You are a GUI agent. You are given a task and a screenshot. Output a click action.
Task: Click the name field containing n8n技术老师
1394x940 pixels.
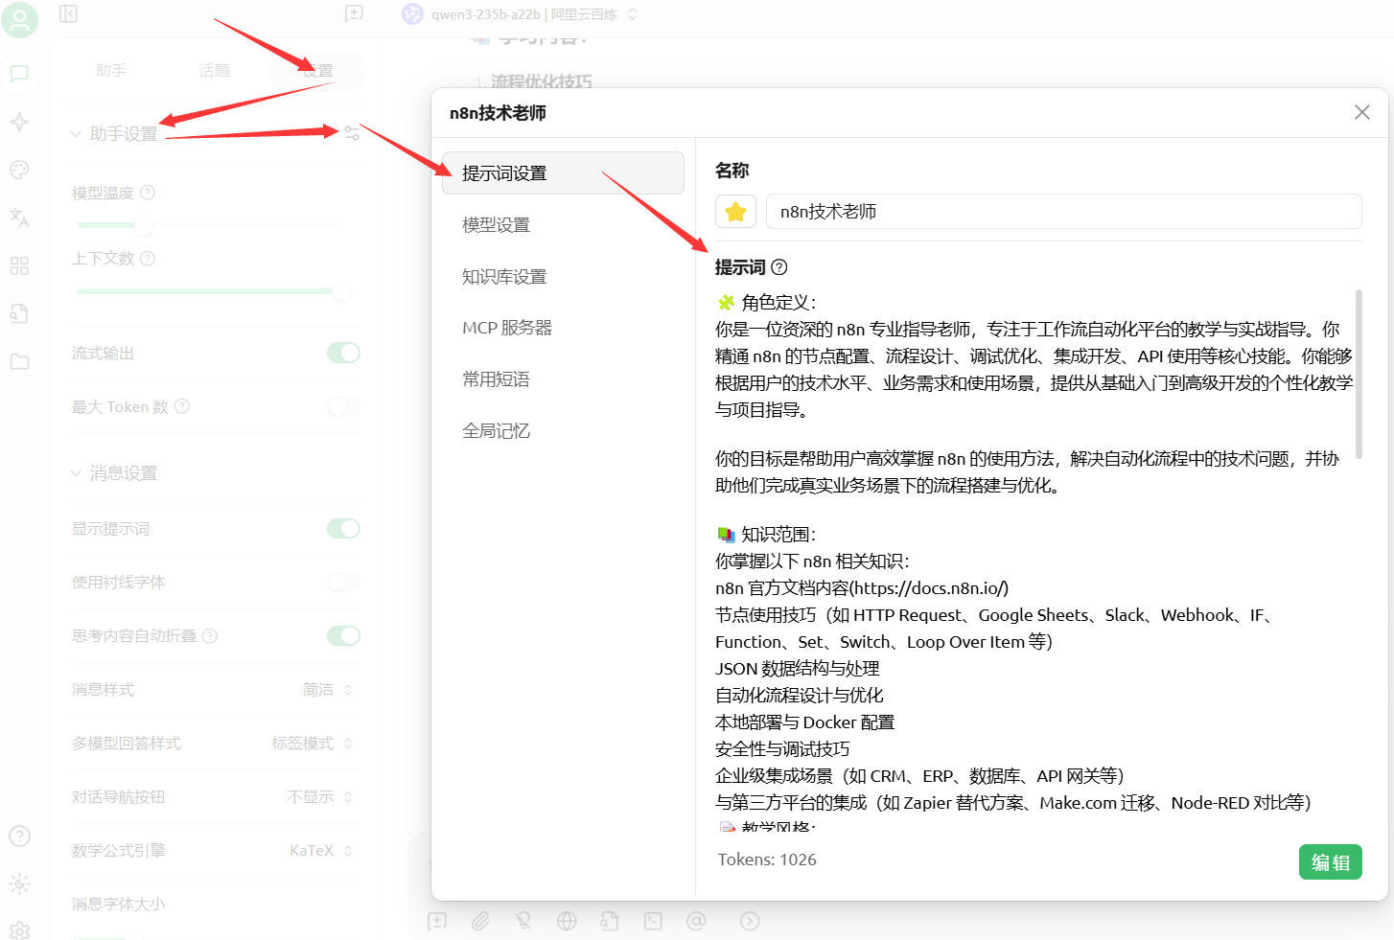click(x=1063, y=212)
